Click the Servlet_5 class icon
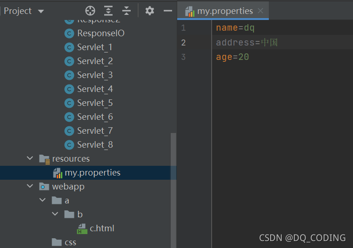This screenshot has width=353, height=248. pyautogui.click(x=69, y=103)
